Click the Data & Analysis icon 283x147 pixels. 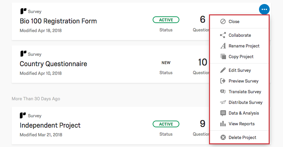(x=223, y=113)
